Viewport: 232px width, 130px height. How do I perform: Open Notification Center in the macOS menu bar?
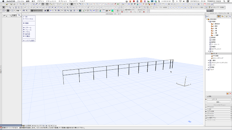[229, 1]
